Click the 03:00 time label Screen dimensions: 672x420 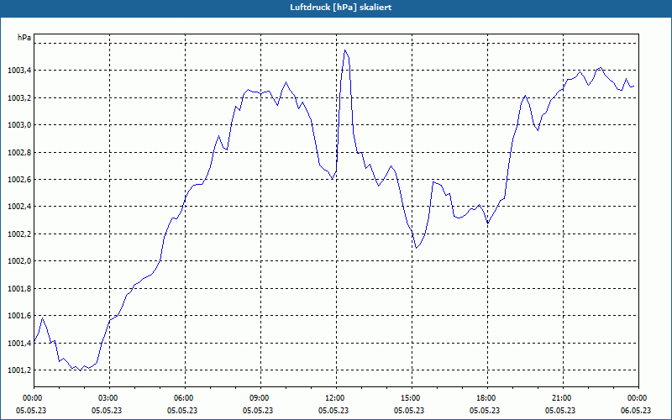coord(110,398)
